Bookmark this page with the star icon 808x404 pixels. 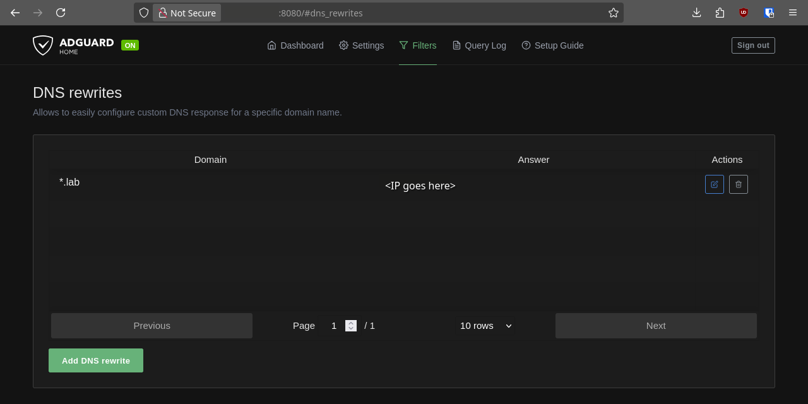pos(613,13)
